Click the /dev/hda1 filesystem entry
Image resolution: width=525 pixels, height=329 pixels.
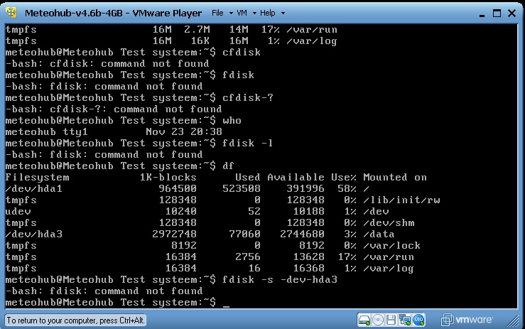coord(34,189)
